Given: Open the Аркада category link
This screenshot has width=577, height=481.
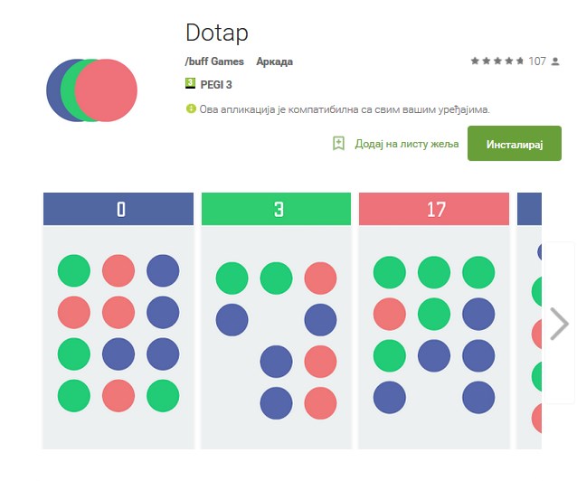Looking at the screenshot, I should (x=274, y=61).
